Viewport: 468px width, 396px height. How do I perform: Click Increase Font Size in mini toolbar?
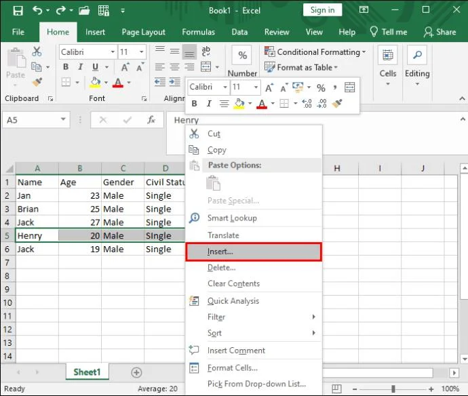click(x=270, y=87)
